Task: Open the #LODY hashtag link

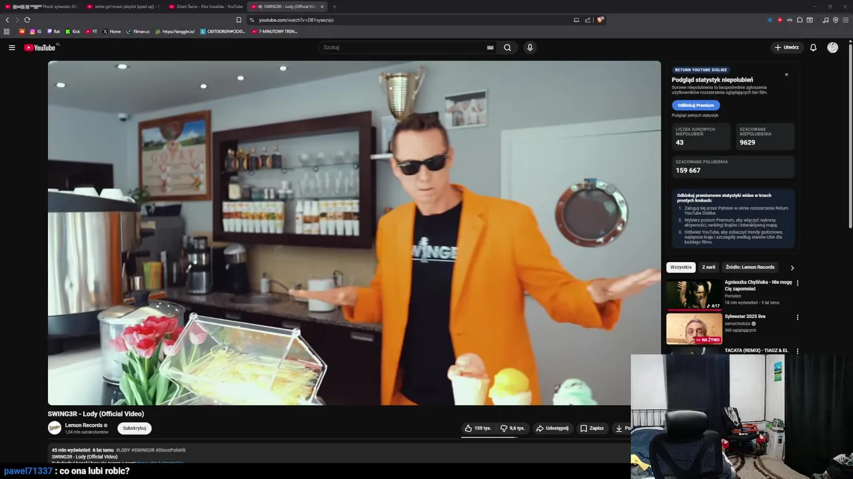Action: click(x=123, y=450)
